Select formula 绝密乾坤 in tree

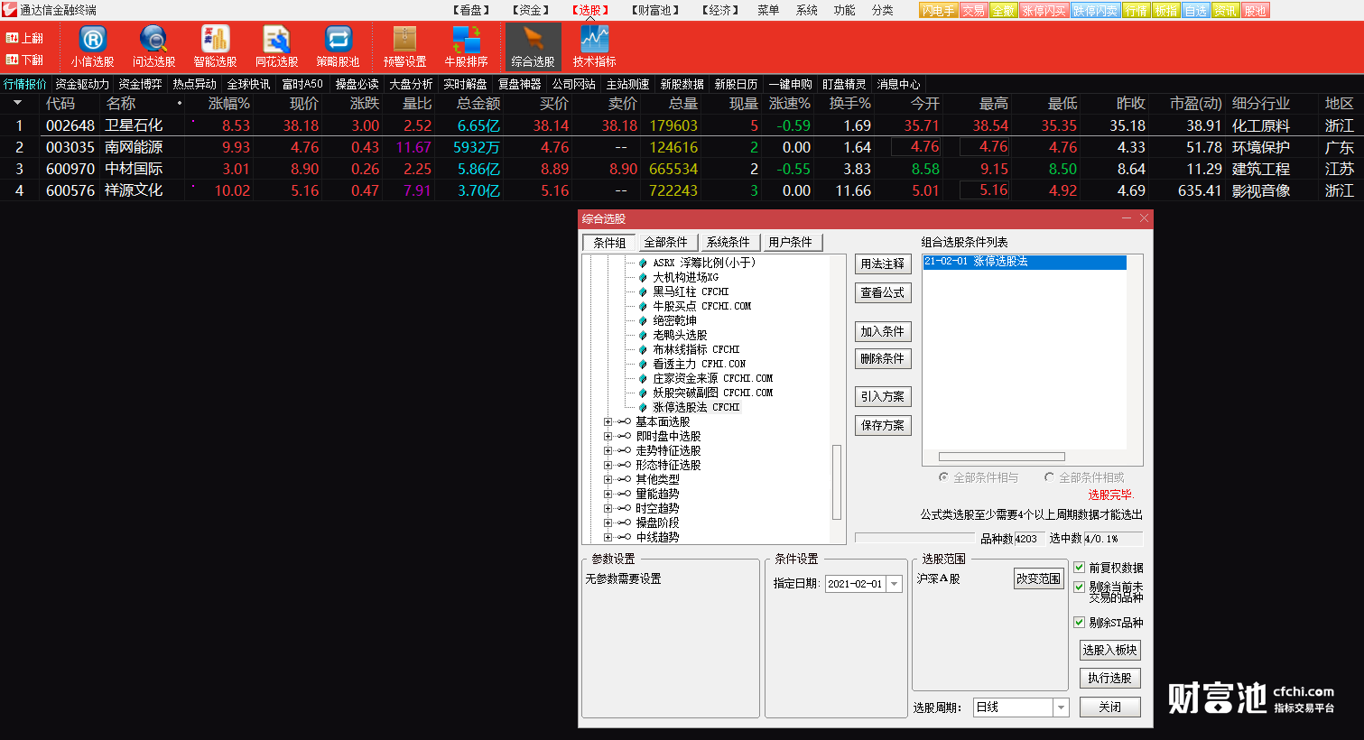(674, 320)
